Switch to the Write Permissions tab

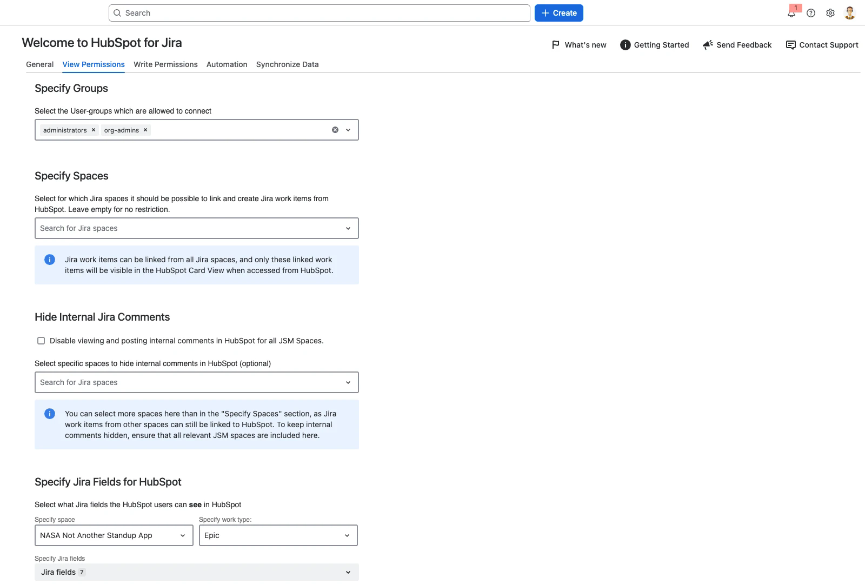(165, 64)
